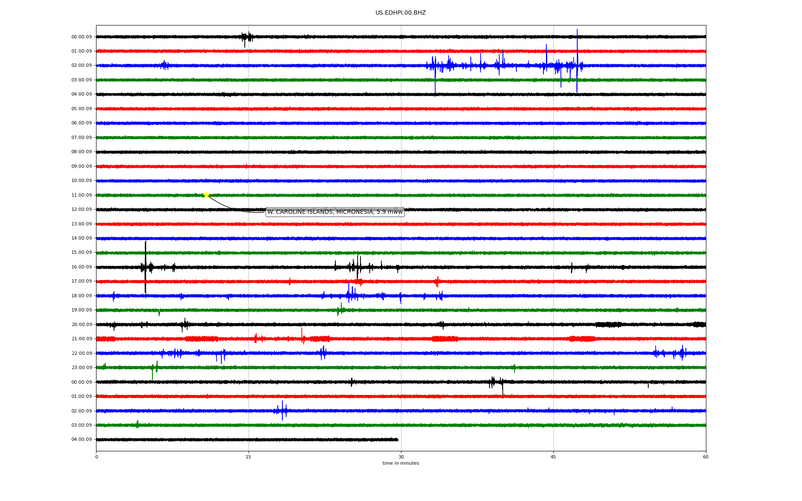
Task: Click the 30 minute axis tick label
Action: [x=401, y=457]
